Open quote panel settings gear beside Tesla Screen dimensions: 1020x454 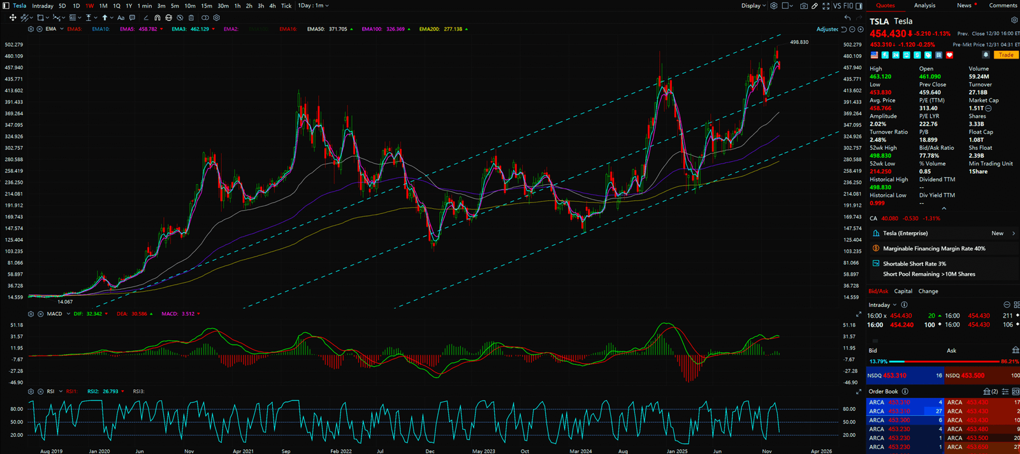pos(1014,20)
